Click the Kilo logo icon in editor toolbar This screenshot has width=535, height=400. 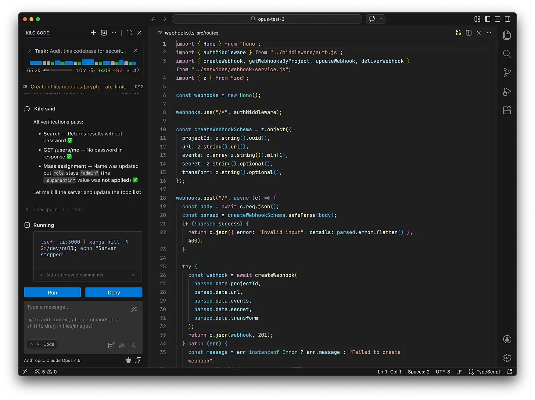pyautogui.click(x=458, y=33)
